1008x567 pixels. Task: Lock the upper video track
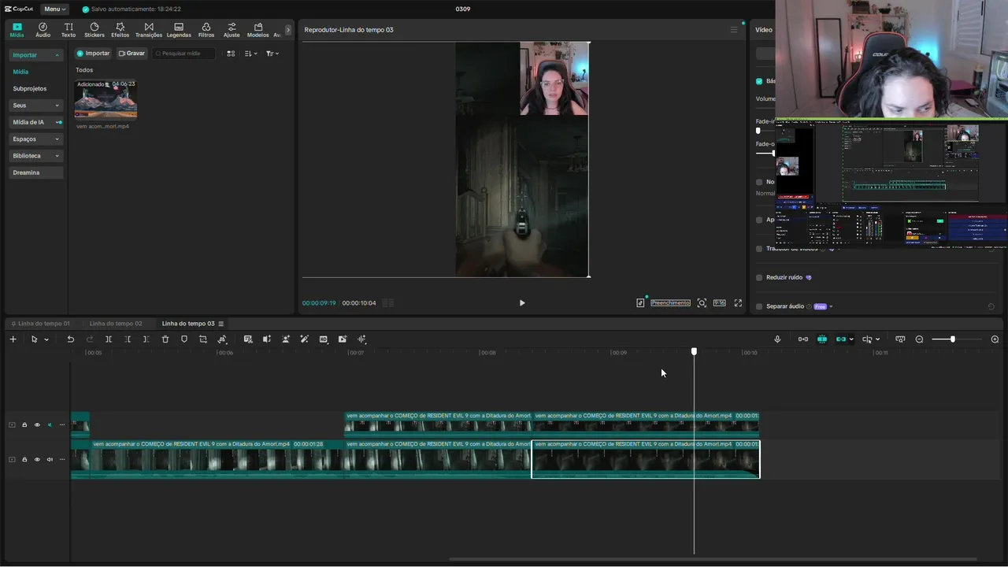click(24, 425)
